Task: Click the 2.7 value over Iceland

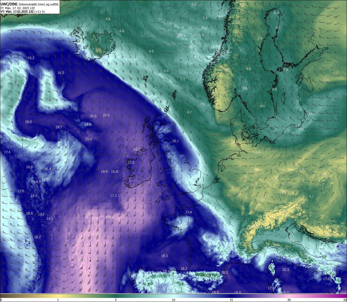Action: pos(98,49)
